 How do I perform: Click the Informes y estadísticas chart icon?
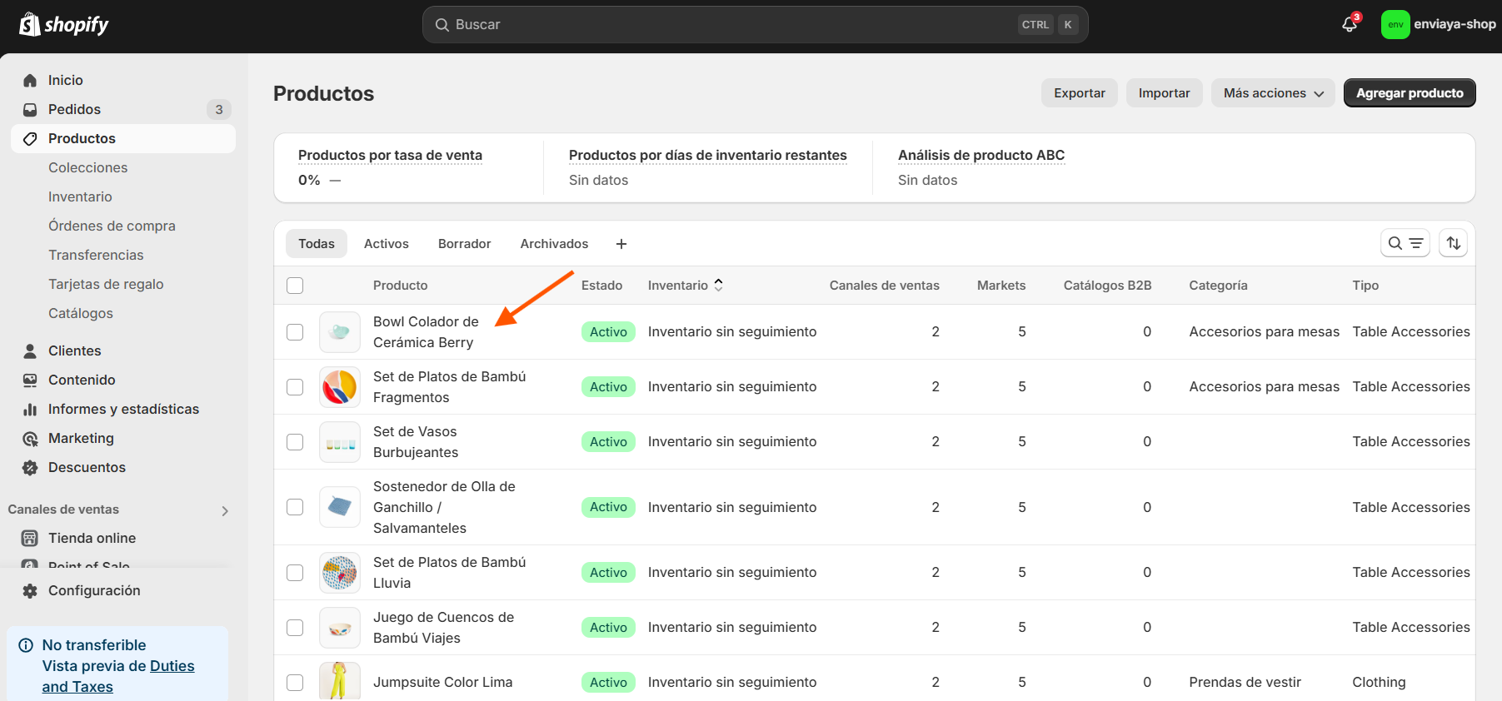30,409
